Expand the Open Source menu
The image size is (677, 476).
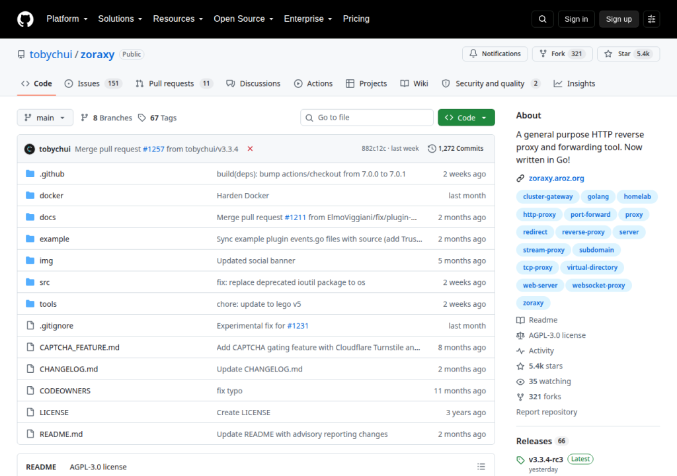(x=243, y=19)
